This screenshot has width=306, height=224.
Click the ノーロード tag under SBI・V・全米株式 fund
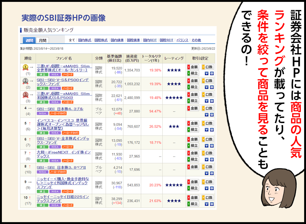(67, 147)
